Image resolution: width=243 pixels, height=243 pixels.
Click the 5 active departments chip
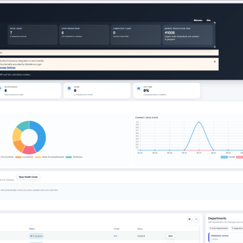(x=219, y=228)
